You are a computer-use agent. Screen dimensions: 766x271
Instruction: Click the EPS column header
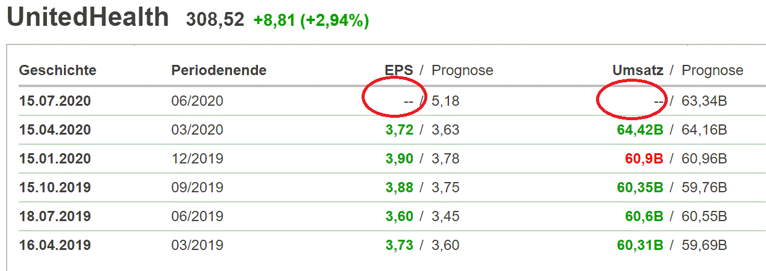click(x=399, y=70)
